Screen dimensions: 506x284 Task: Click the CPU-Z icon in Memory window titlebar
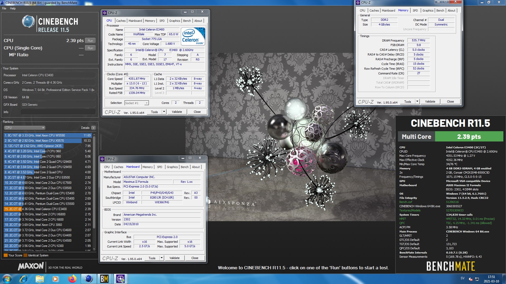[x=358, y=3]
